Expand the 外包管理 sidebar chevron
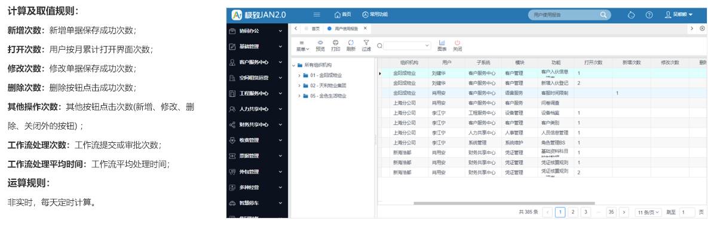This screenshot has width=717, height=227. (280, 171)
